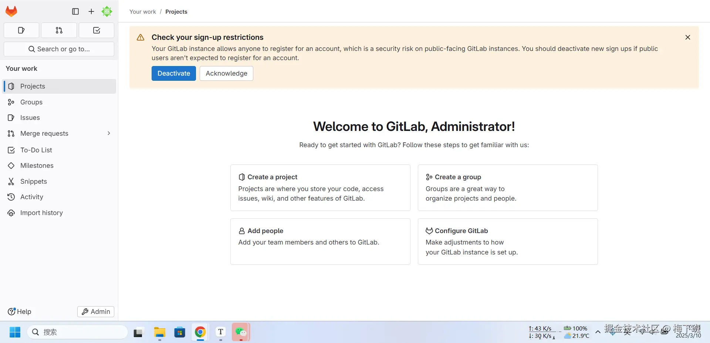Open Activity in the sidebar

point(59,197)
